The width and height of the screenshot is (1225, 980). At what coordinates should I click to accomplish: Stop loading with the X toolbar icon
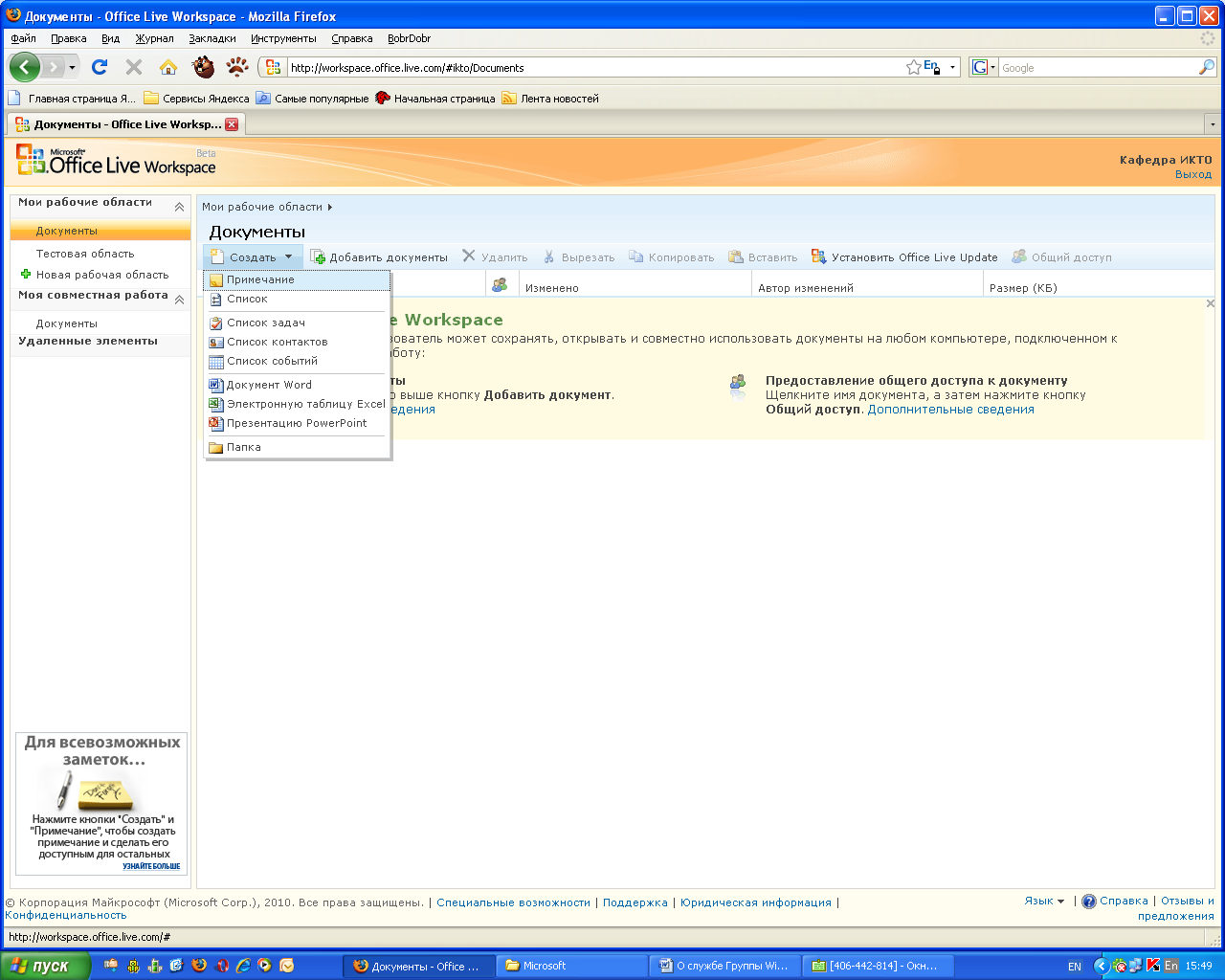(x=134, y=67)
